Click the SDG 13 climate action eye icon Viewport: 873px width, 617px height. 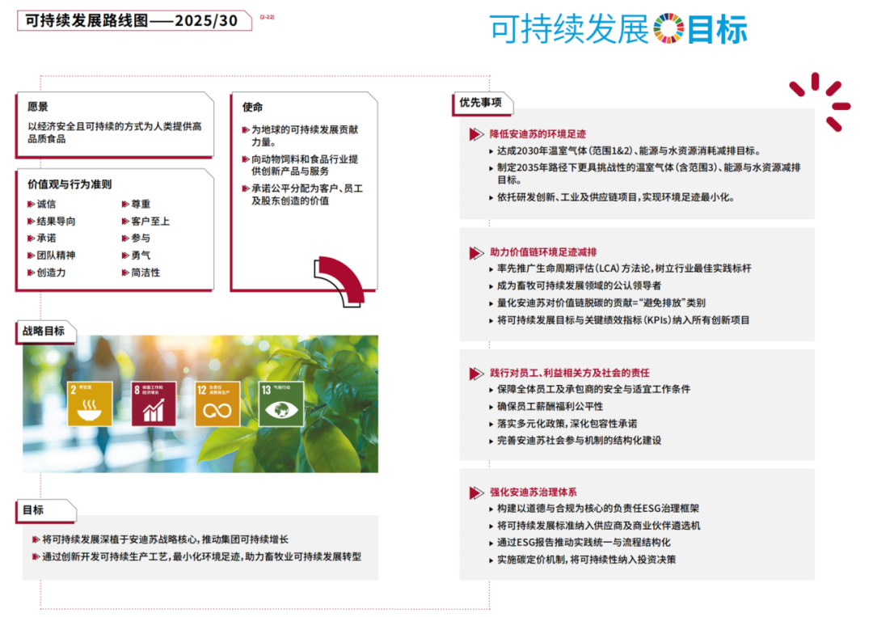[x=281, y=404]
